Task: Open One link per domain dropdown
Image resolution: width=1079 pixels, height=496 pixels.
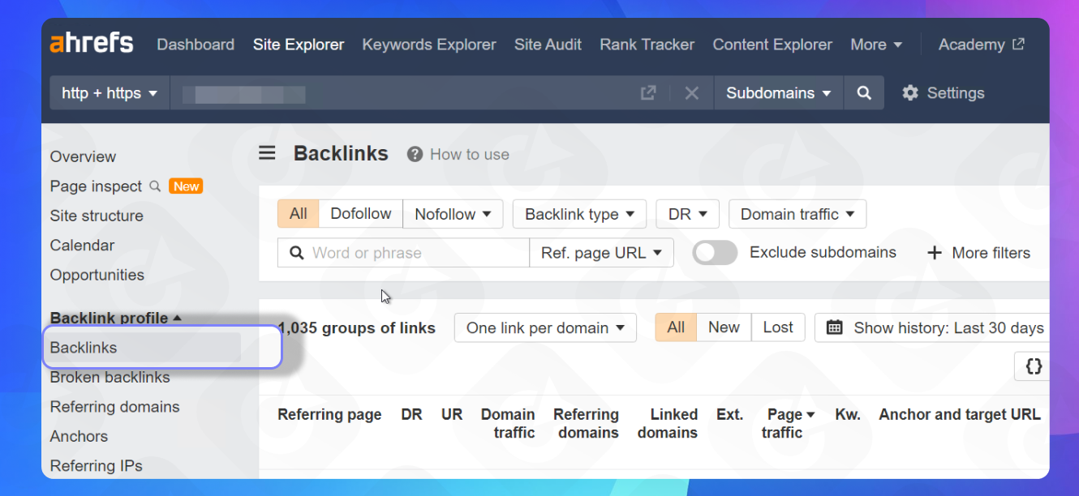Action: (x=545, y=327)
